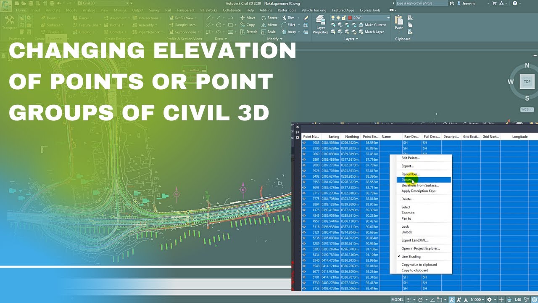The width and height of the screenshot is (538, 303).
Task: Click the Cut icon in Clipboard panel
Action: (410, 18)
